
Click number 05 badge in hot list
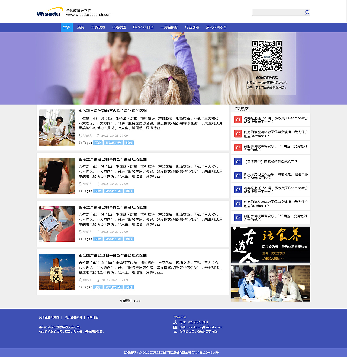click(x=238, y=176)
